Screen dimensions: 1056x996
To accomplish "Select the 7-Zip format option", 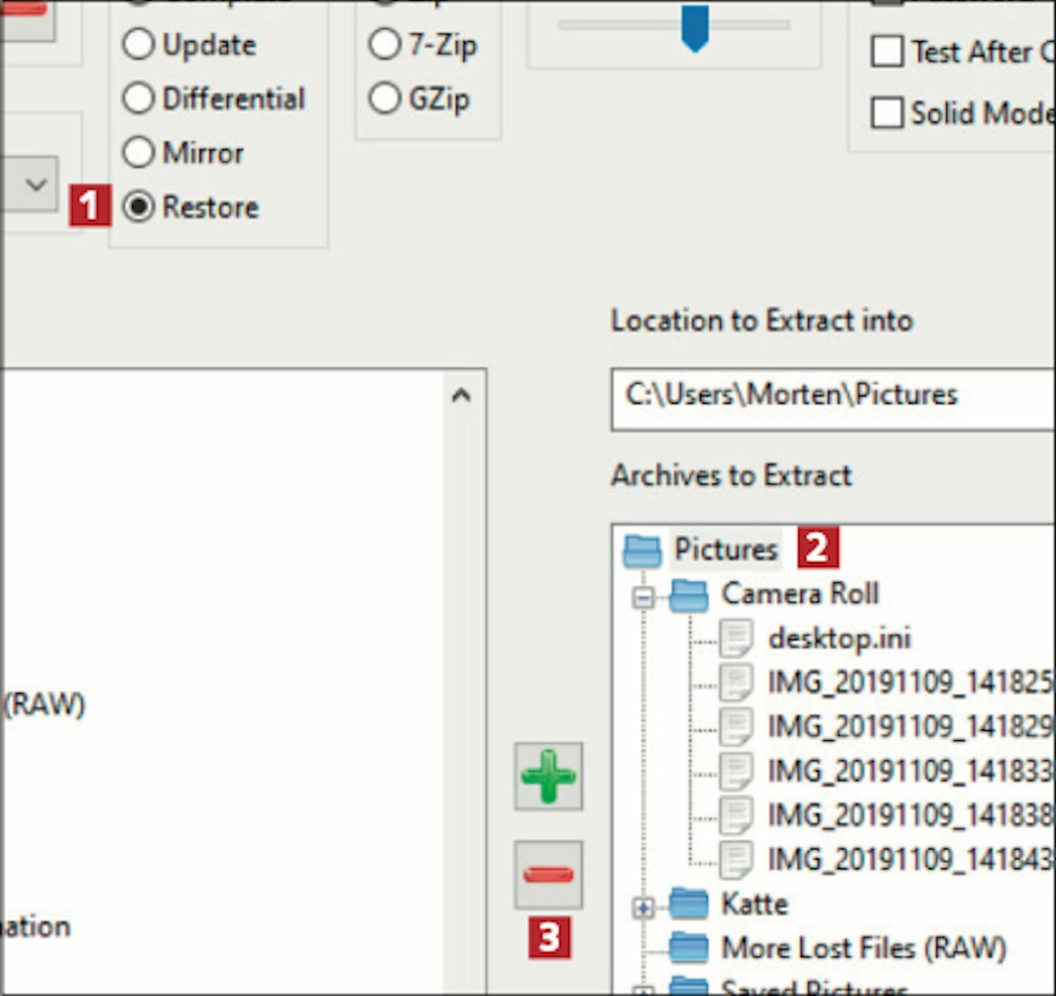I will pyautogui.click(x=384, y=45).
